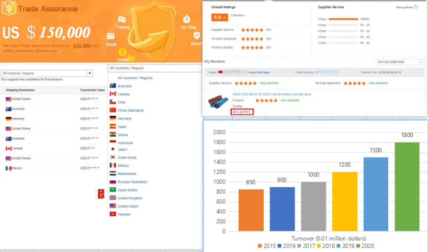Image resolution: width=428 pixels, height=252 pixels.
Task: Open the All Countries / Regions dropdown arrow
Action: click(89, 73)
